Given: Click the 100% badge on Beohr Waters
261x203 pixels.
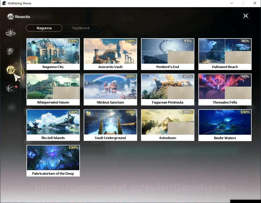Looking at the screenshot, I should pos(245,112).
